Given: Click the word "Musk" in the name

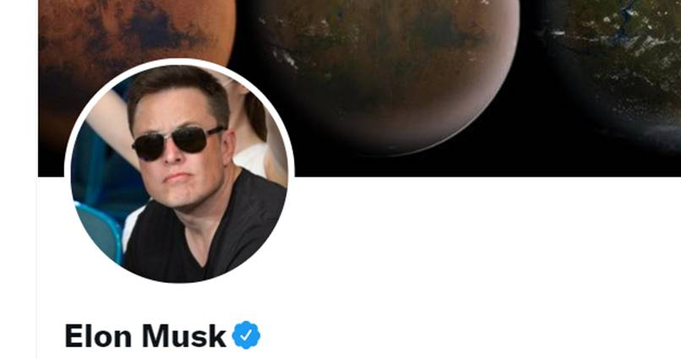Looking at the screenshot, I should pos(184,335).
